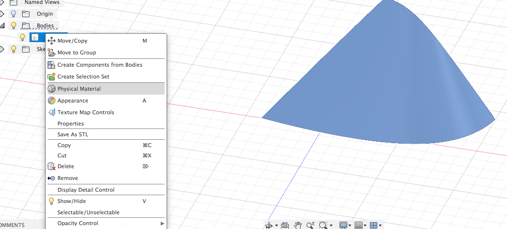Expand the Origin folder
507x229 pixels.
(2, 14)
